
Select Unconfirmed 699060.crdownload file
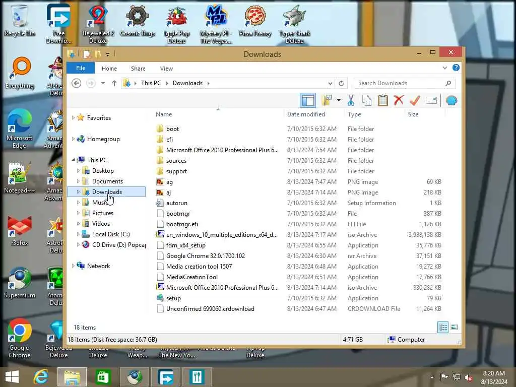coord(210,309)
